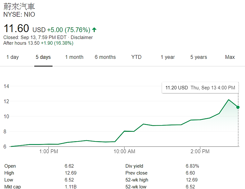Click the High value 12.69
The width and height of the screenshot is (245, 189).
click(x=71, y=173)
